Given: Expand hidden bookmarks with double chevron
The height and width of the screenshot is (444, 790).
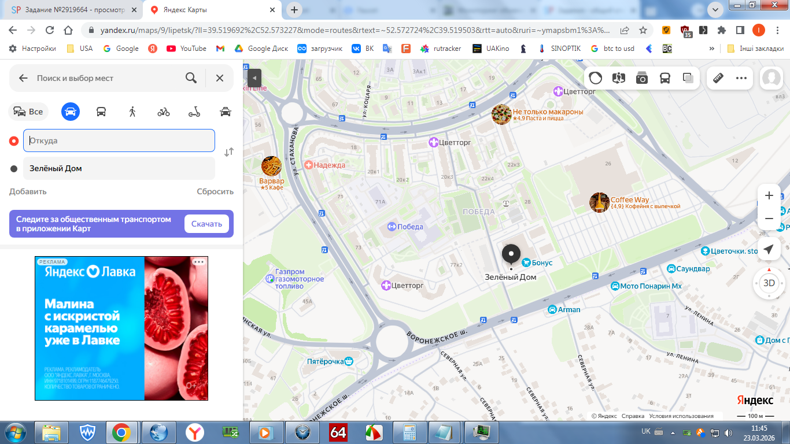Looking at the screenshot, I should click(x=711, y=49).
